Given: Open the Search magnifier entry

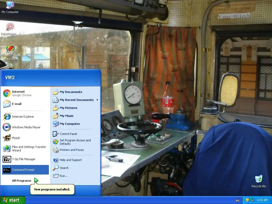Looking at the screenshot, I should 76,168.
